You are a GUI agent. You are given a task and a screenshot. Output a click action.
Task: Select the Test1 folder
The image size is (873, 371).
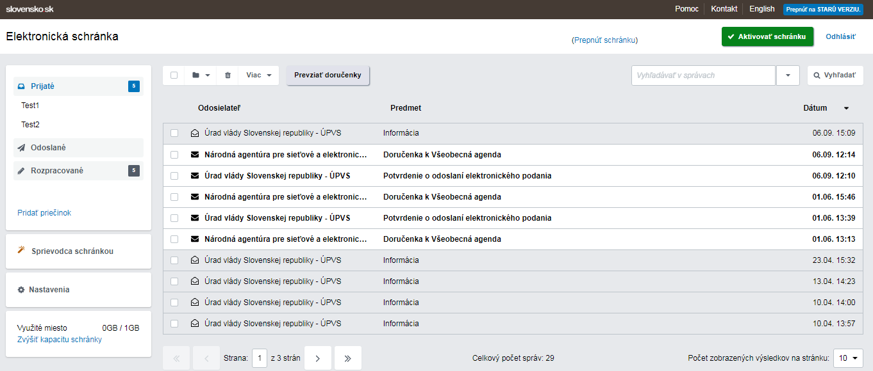coord(30,106)
